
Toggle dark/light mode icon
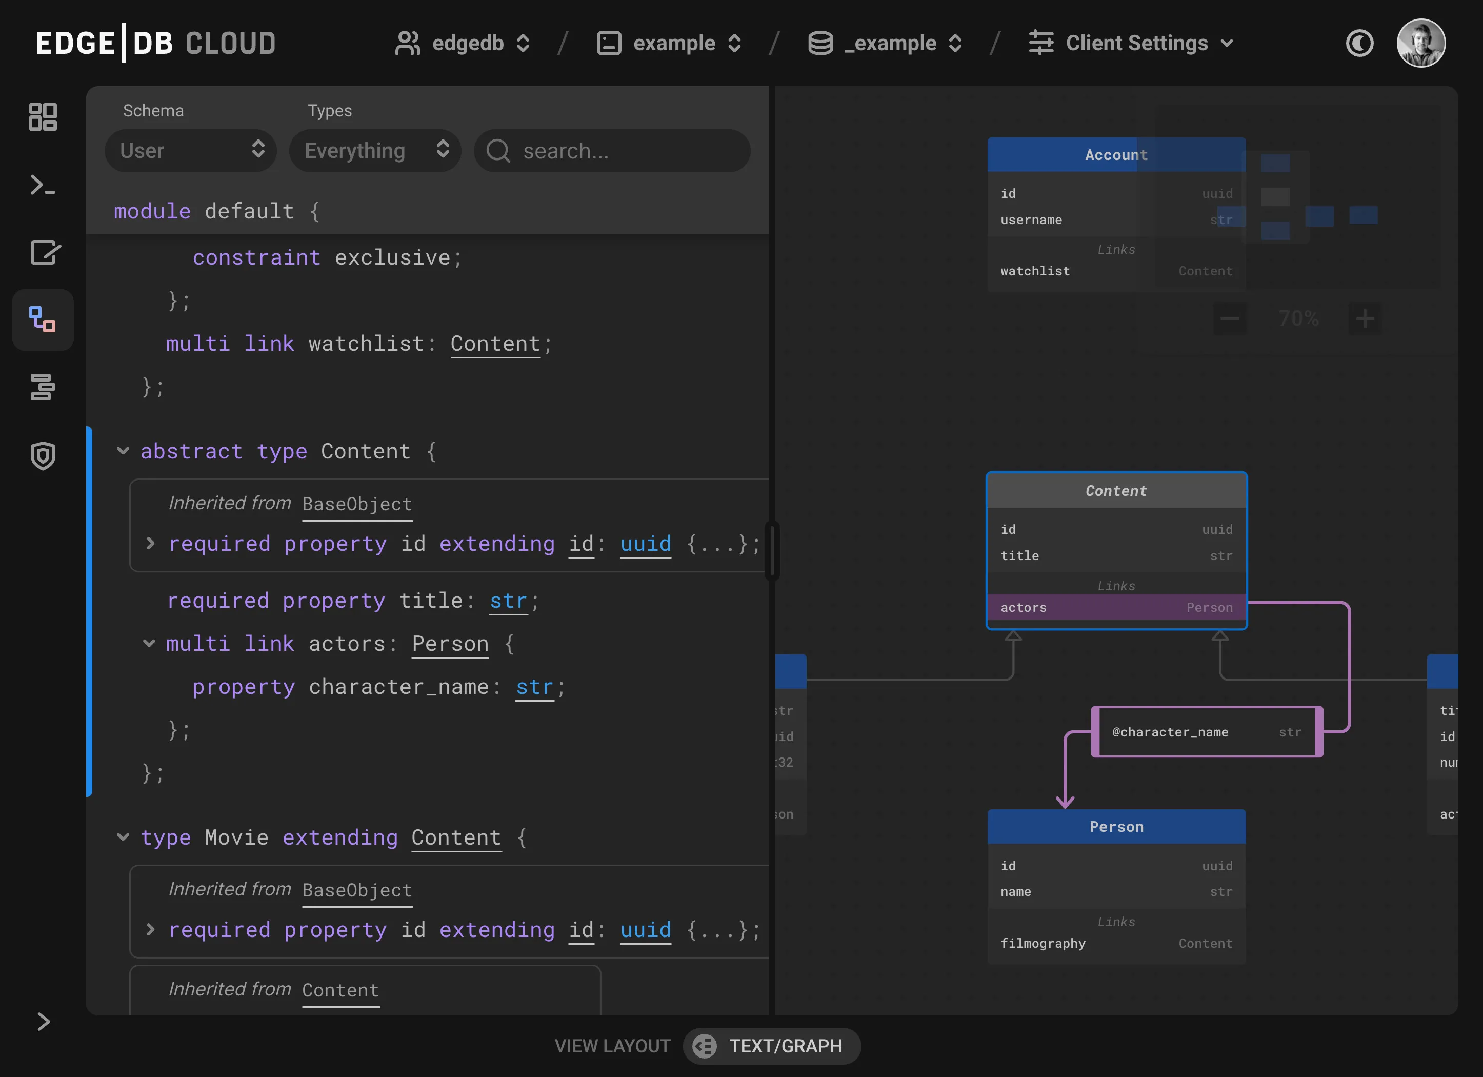click(x=1360, y=43)
